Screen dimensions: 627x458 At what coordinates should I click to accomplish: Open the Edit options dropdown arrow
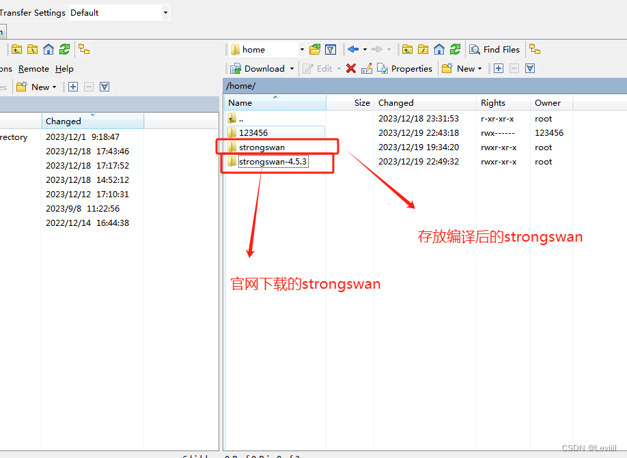pos(339,69)
